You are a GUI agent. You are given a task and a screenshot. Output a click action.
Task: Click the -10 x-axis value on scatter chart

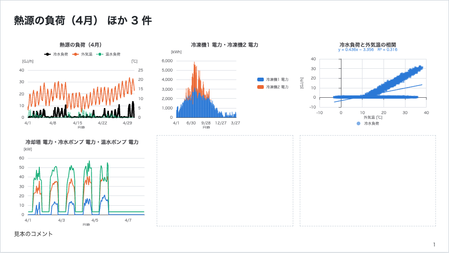click(319, 113)
